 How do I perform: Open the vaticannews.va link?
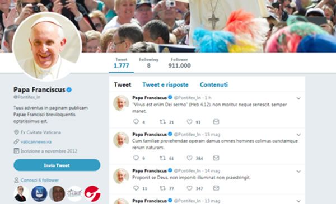click(36, 142)
